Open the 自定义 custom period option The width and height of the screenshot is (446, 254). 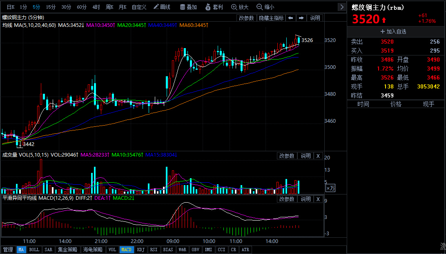click(x=139, y=7)
